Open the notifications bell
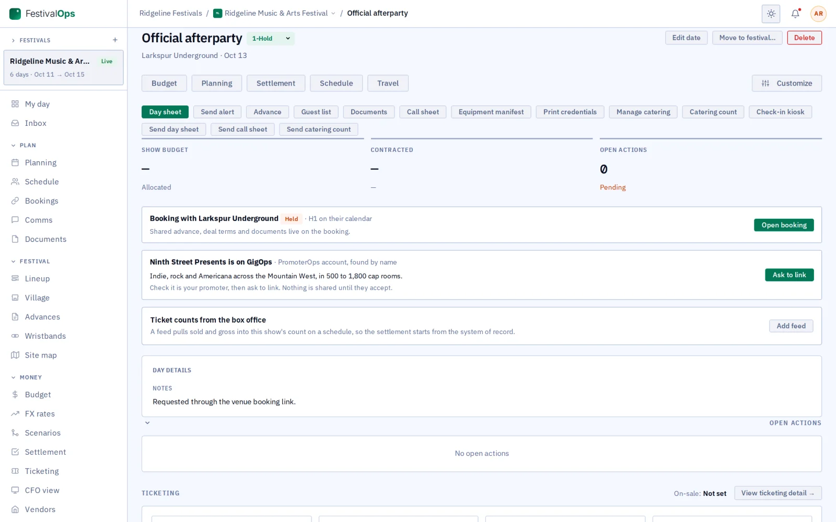Viewport: 836px width, 522px height. pyautogui.click(x=795, y=14)
